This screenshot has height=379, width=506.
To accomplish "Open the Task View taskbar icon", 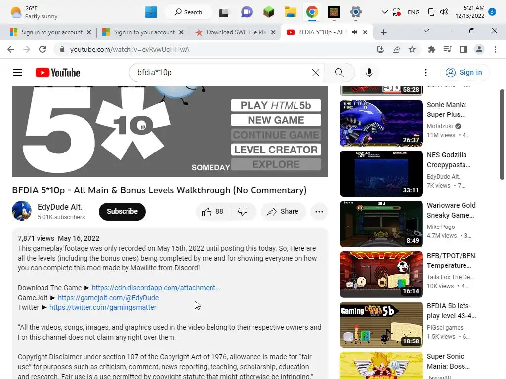I will [225, 12].
